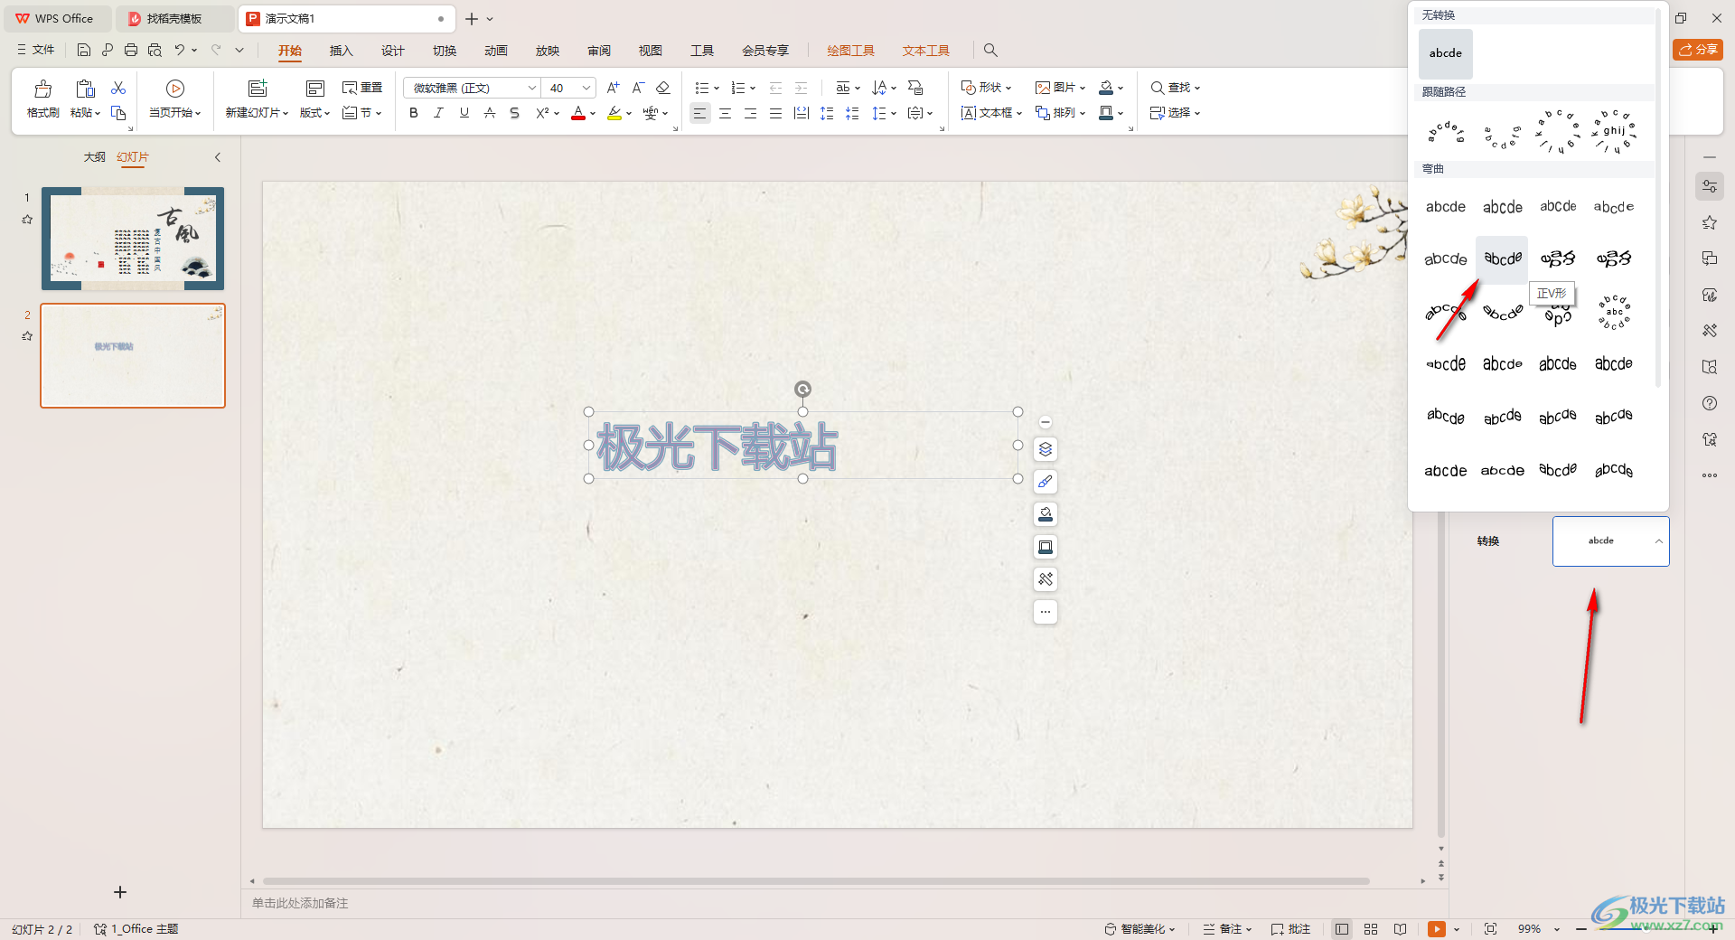The image size is (1735, 940).
Task: Click the Share button
Action: pyautogui.click(x=1698, y=50)
